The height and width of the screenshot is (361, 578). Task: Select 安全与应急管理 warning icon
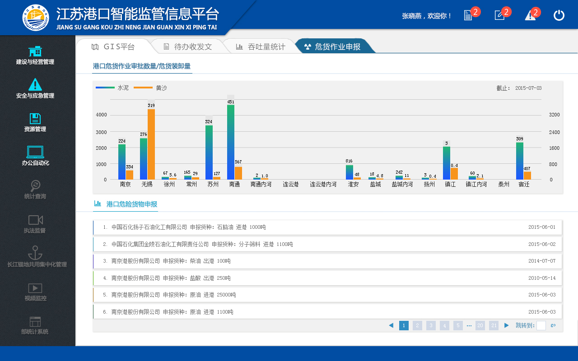(x=35, y=84)
